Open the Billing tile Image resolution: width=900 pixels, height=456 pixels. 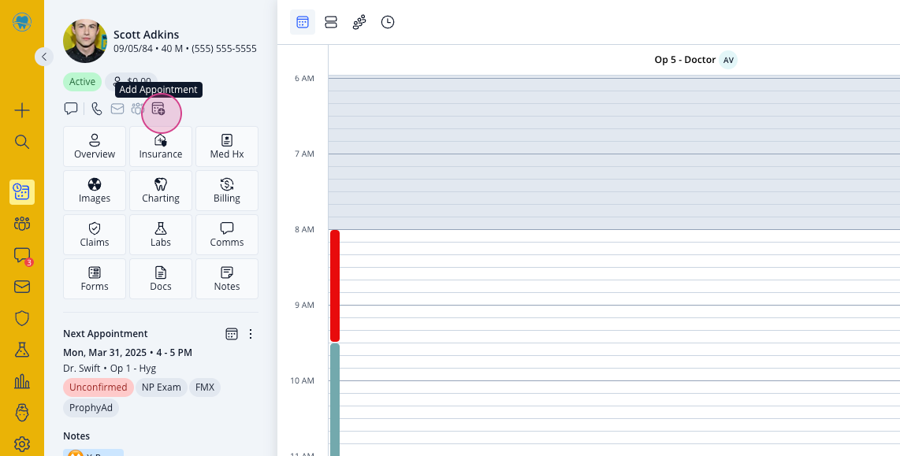tap(227, 191)
